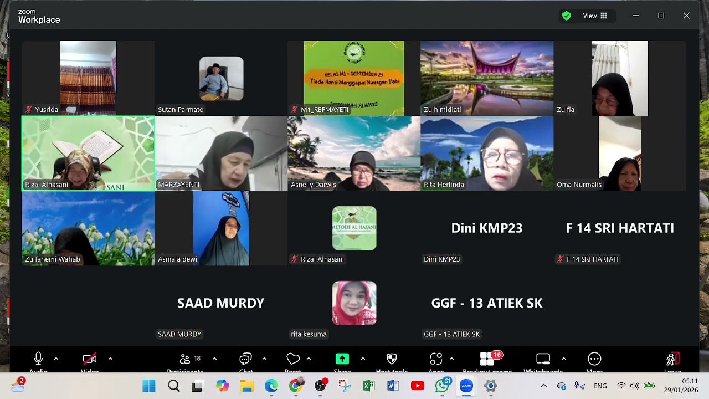Viewport: 709px width, 399px height.
Task: Select the M1_REFMAYETI video tile
Action: click(354, 78)
